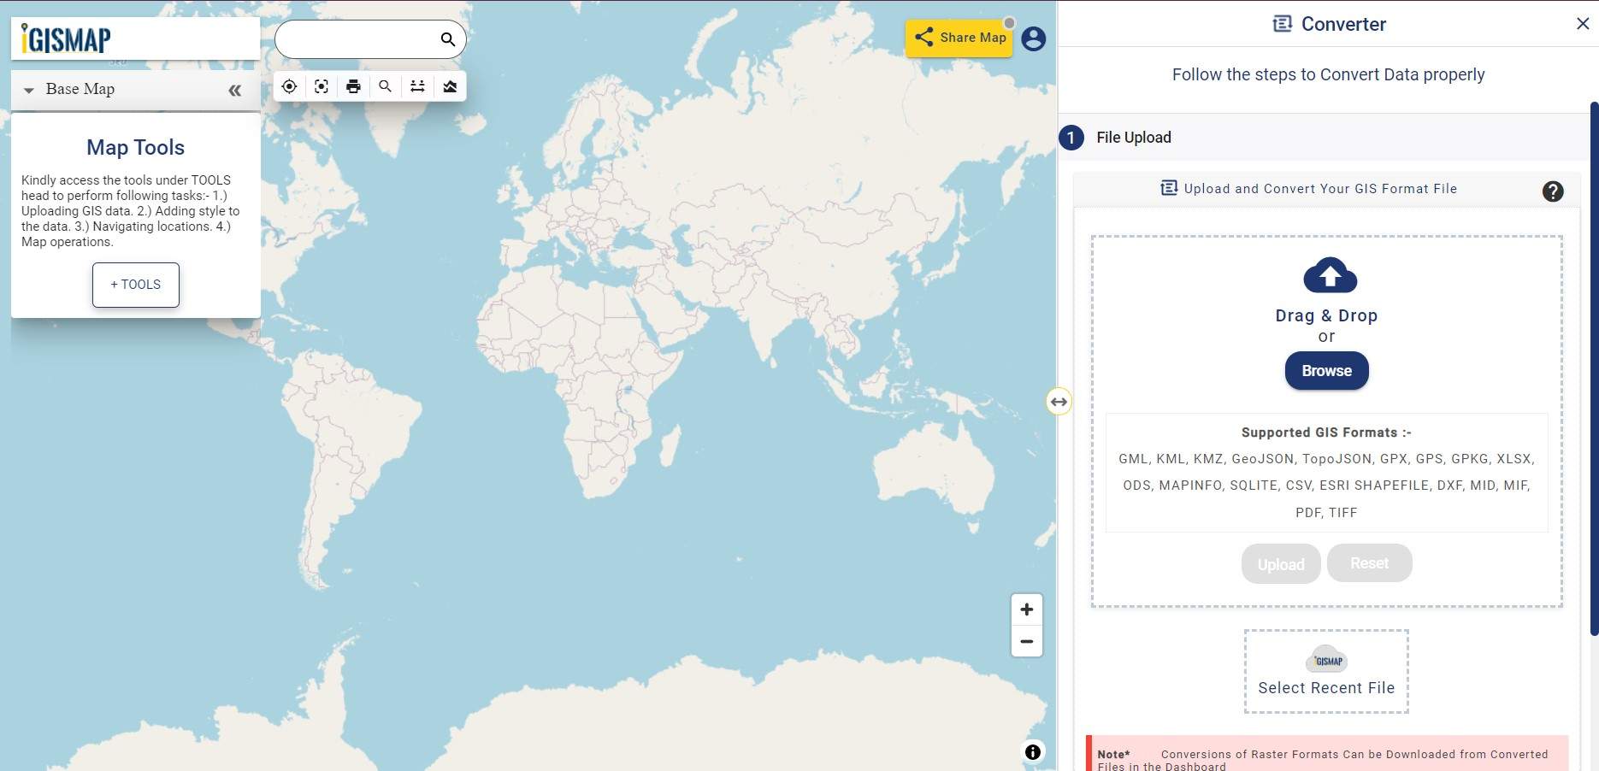Click the user account profile icon
The height and width of the screenshot is (771, 1599).
click(x=1033, y=38)
